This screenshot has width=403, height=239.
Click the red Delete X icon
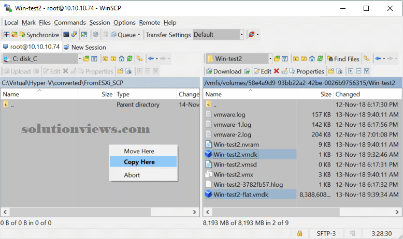click(276, 71)
